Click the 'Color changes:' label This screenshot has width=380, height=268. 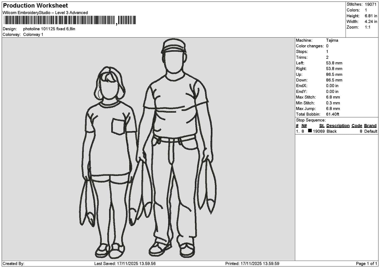(310, 46)
